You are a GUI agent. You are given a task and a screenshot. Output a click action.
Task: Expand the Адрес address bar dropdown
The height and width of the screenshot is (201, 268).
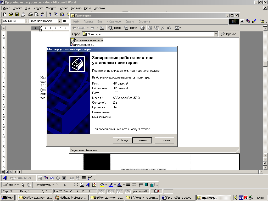216,34
